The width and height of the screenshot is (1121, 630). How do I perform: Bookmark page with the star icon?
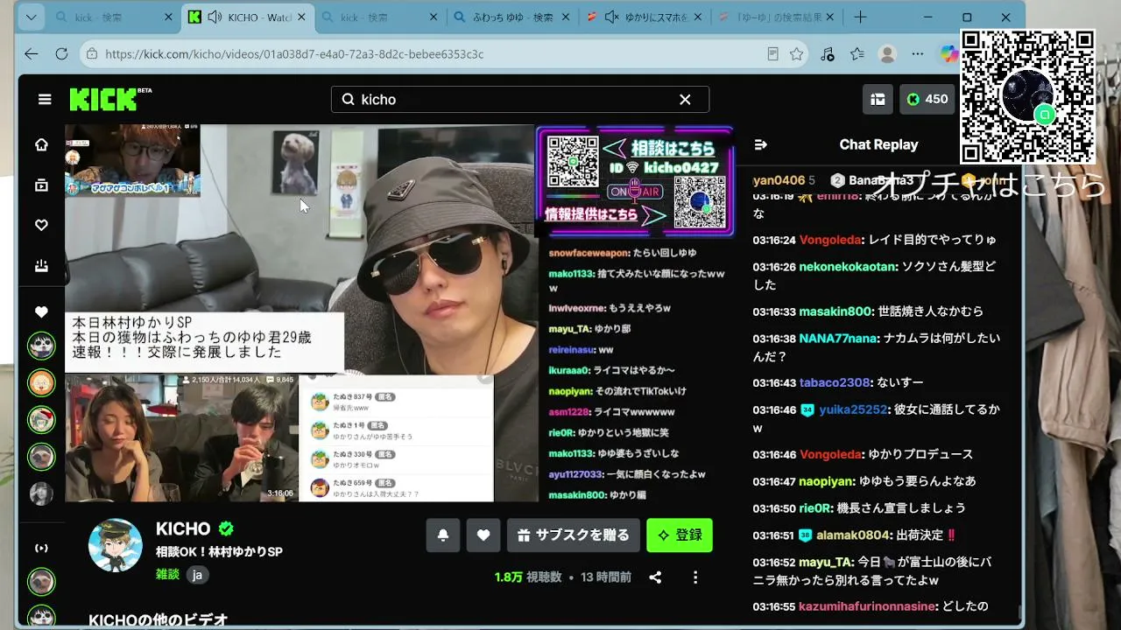[796, 54]
